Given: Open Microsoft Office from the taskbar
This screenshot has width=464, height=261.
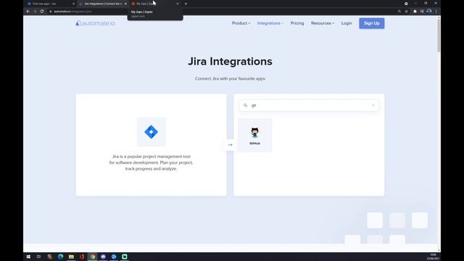Looking at the screenshot, I should (x=82, y=257).
